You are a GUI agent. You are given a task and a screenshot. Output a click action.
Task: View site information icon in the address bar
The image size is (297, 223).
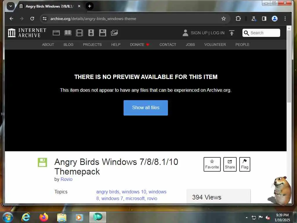pyautogui.click(x=45, y=19)
